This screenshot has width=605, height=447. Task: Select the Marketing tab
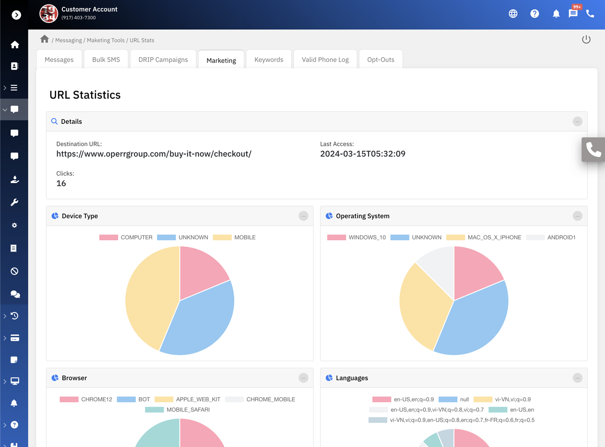click(221, 60)
